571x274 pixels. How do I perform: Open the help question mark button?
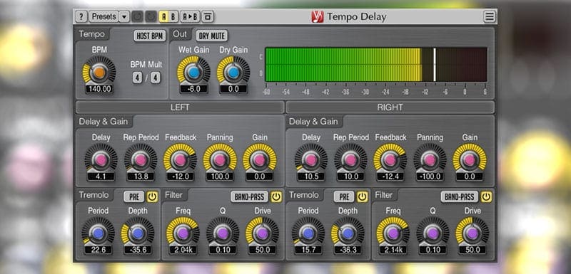click(x=81, y=16)
